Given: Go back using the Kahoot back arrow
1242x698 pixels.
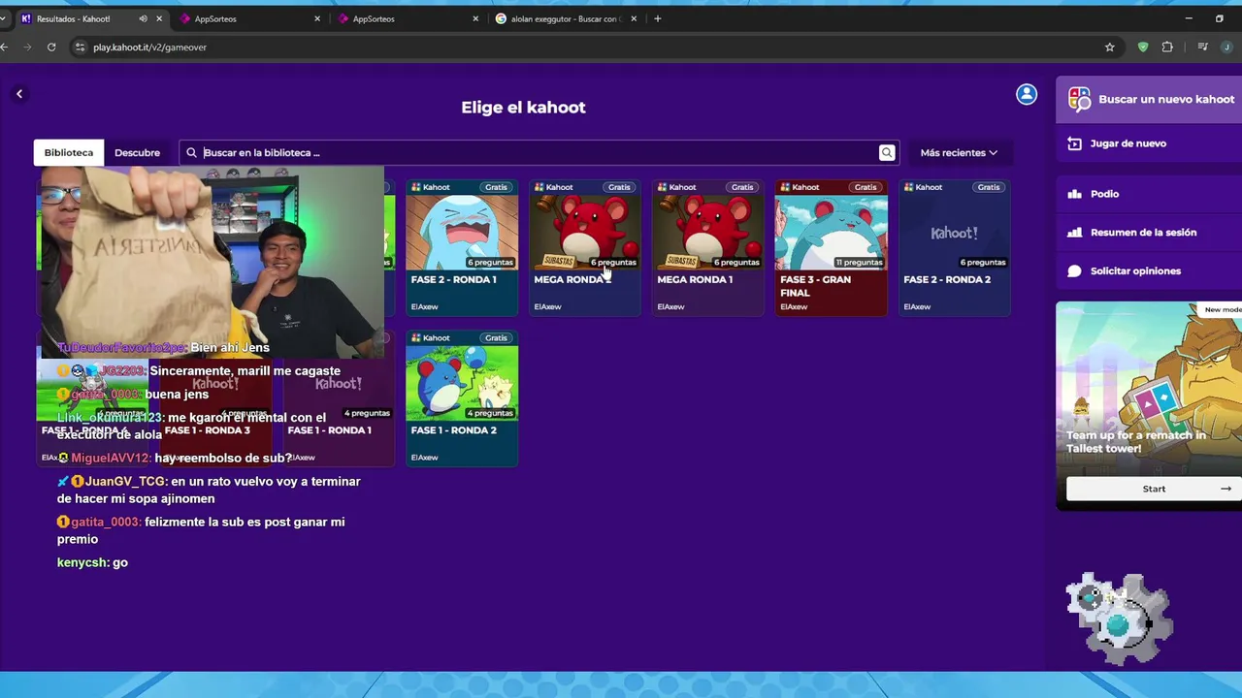Looking at the screenshot, I should [x=19, y=94].
